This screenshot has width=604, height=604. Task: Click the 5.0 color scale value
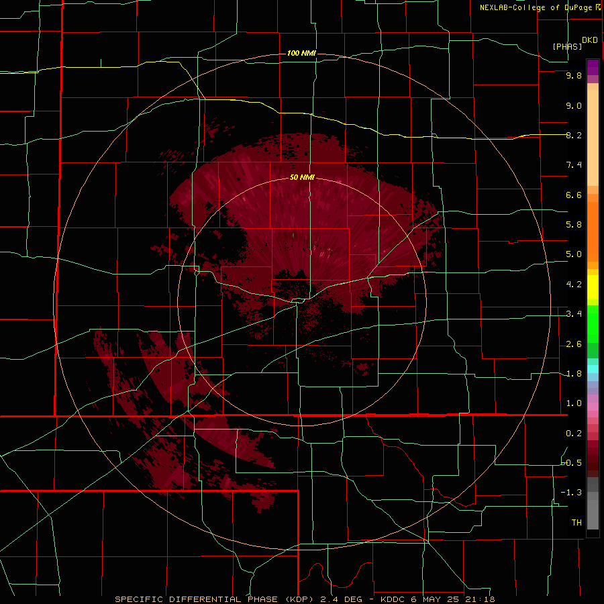[574, 254]
